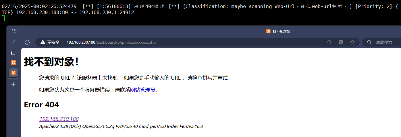Click the address bar URL phpinfoxxxxxxxxxx.php
This screenshot has height=137, width=401.
(111, 42)
